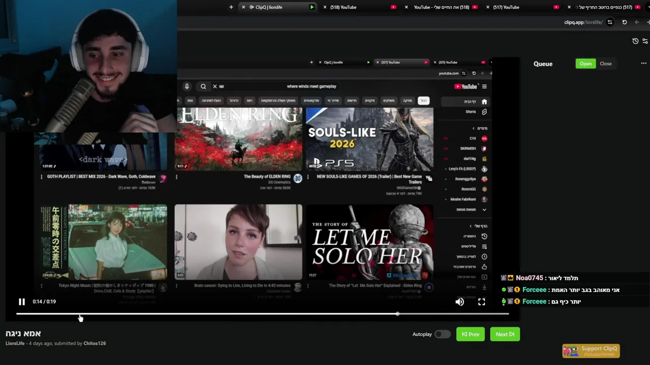Image resolution: width=650 pixels, height=365 pixels.
Task: Open submitter Chitos126 profile link
Action: pos(94,343)
